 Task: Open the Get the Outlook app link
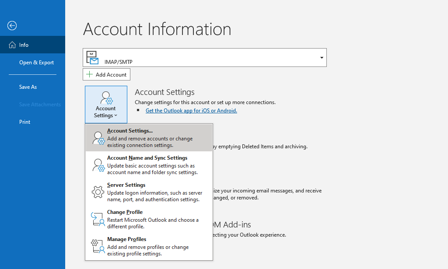pyautogui.click(x=191, y=110)
